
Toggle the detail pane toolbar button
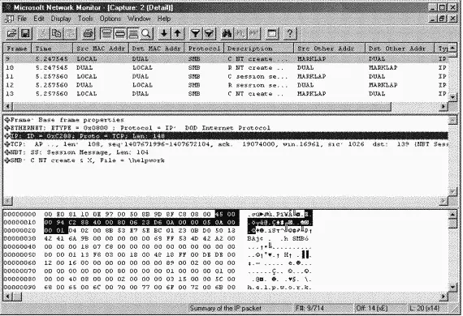pos(119,34)
